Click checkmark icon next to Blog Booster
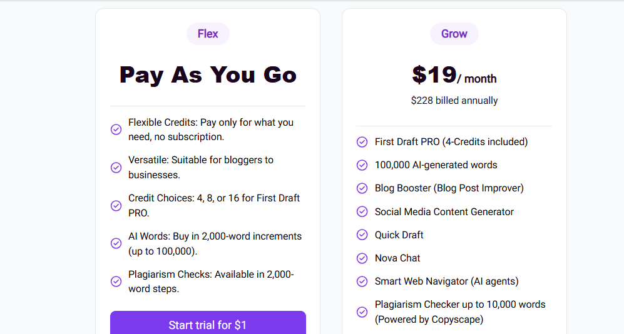 (362, 188)
